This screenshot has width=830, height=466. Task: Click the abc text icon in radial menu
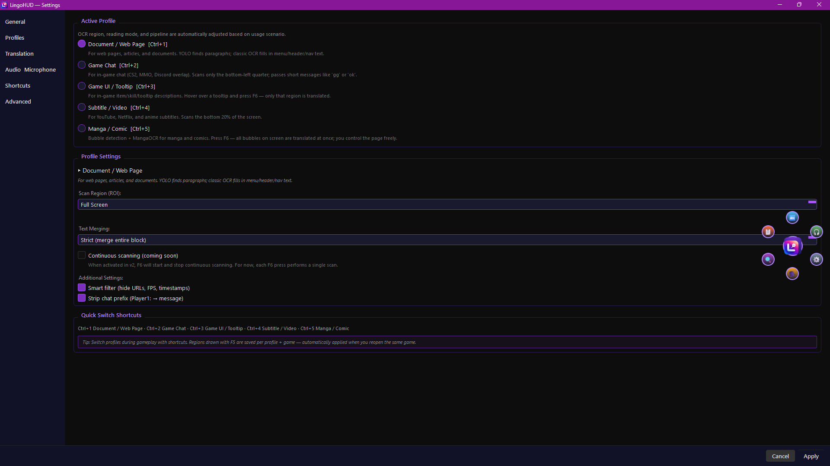tap(792, 217)
